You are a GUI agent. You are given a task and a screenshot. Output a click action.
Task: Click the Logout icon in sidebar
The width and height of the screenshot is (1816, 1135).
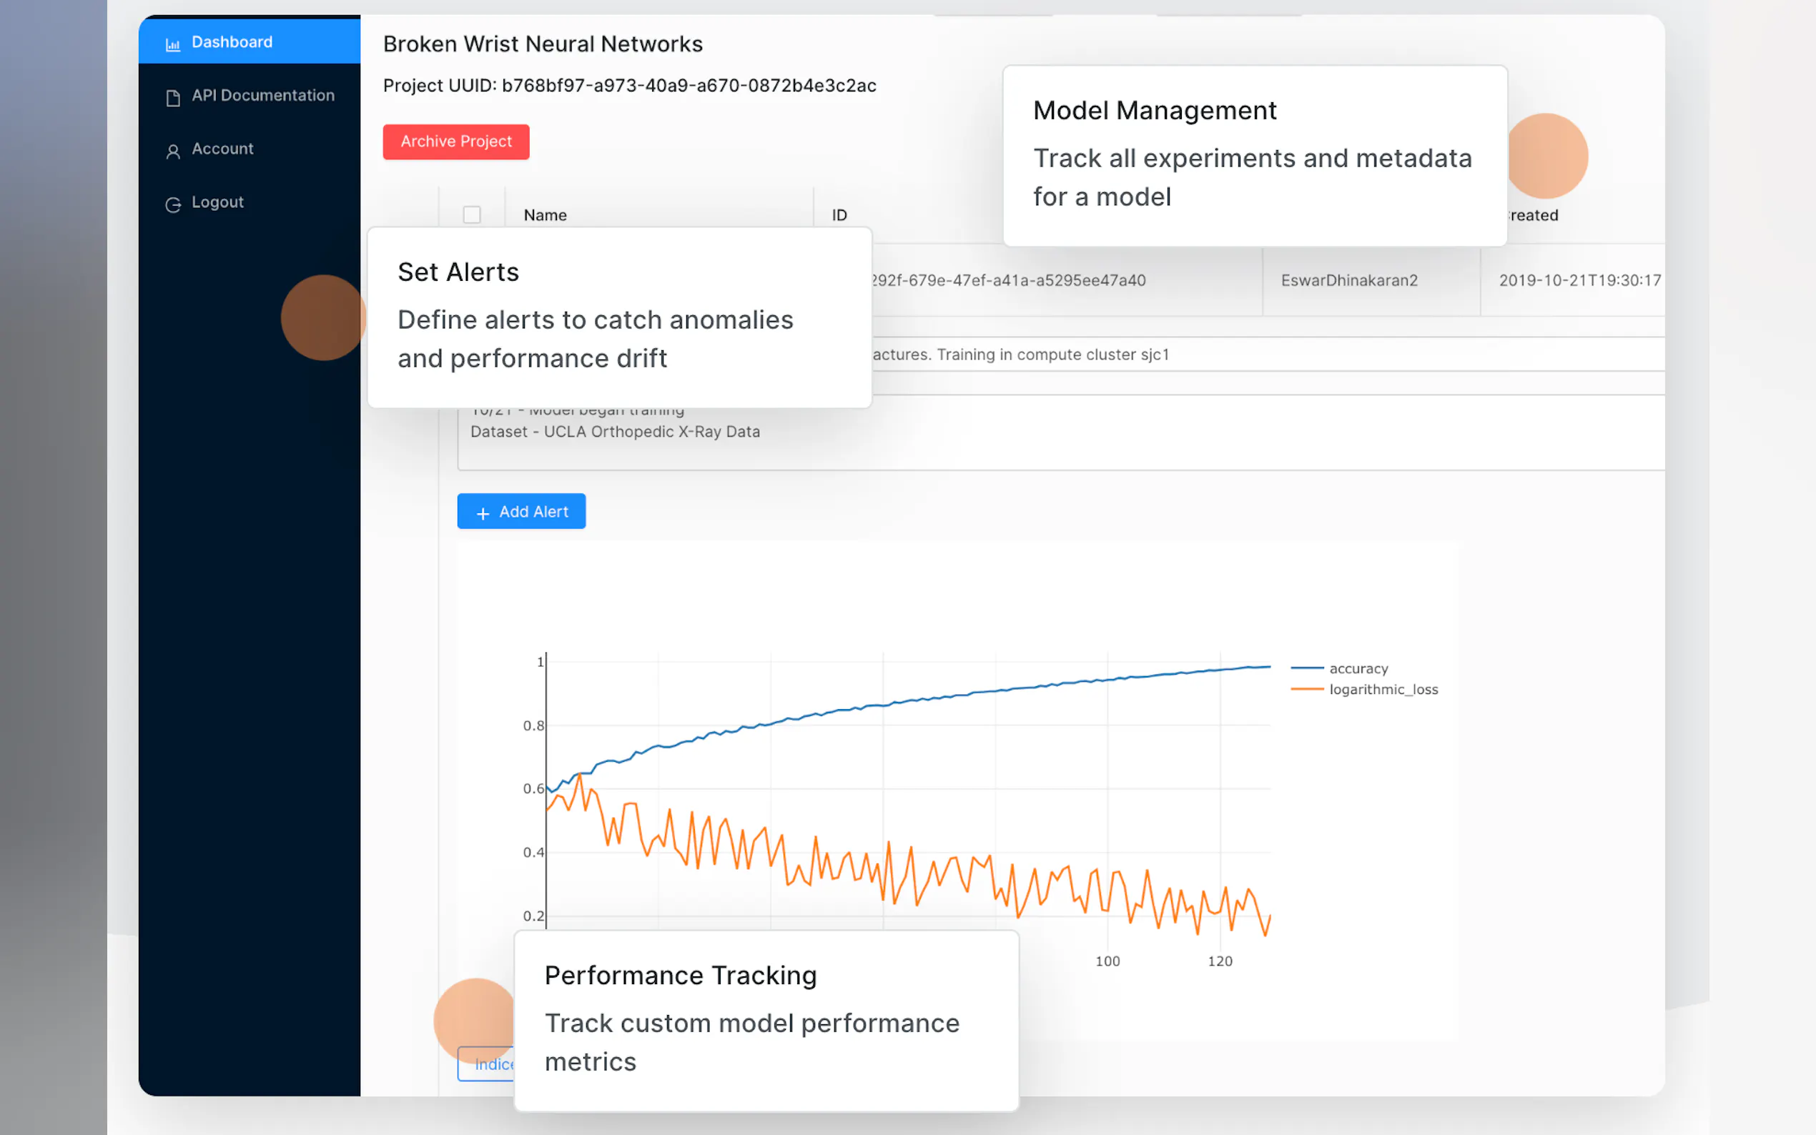pos(173,204)
